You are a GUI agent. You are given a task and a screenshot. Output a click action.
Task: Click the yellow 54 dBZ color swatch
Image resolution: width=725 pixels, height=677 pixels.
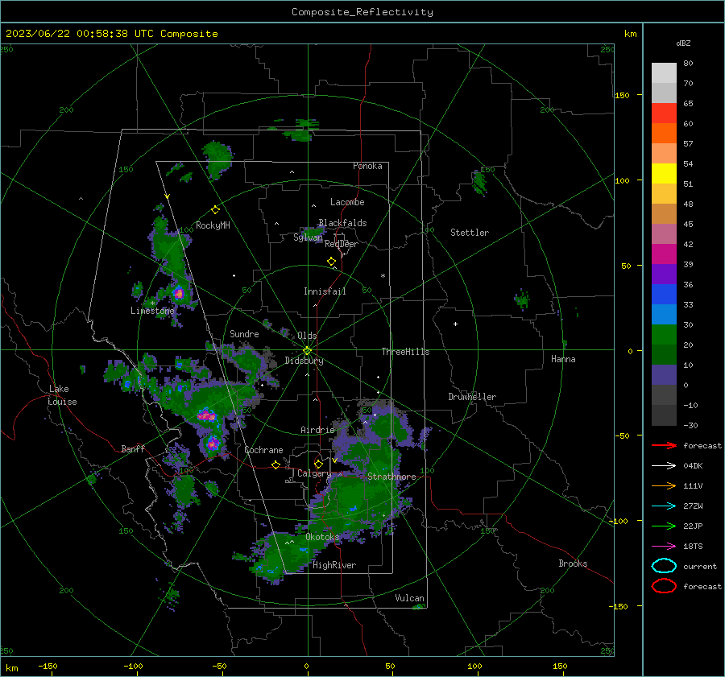[x=664, y=174]
